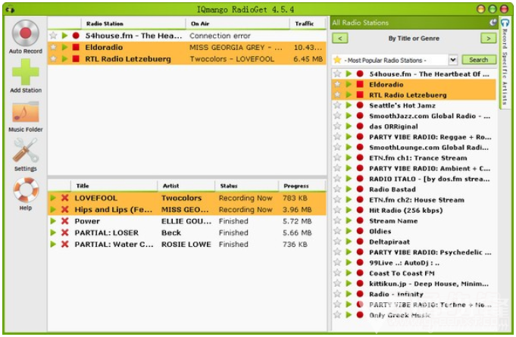This screenshot has width=516, height=337.
Task: Click the Connection error status text
Action: point(220,36)
